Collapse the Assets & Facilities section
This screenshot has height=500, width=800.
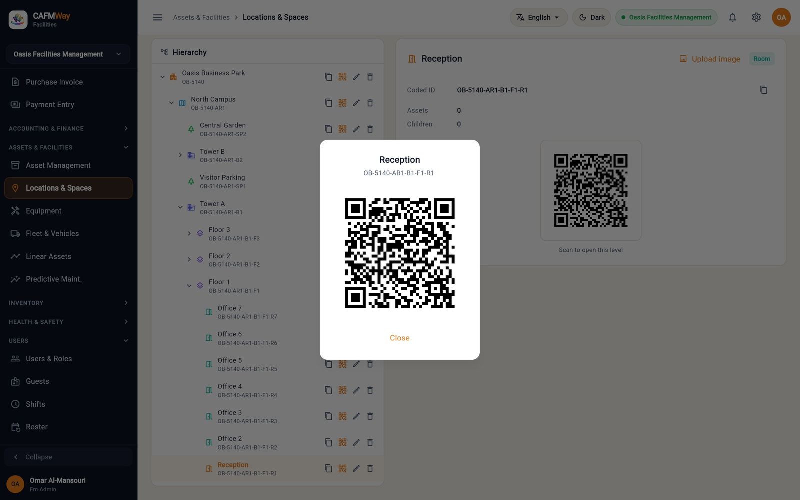point(68,147)
